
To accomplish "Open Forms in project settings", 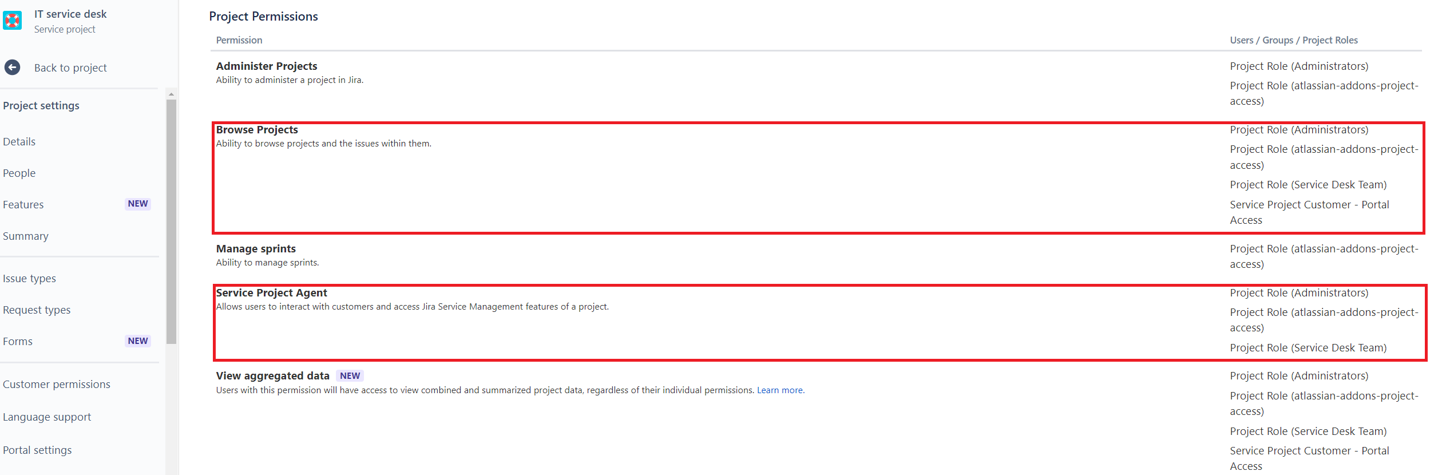I will click(18, 342).
